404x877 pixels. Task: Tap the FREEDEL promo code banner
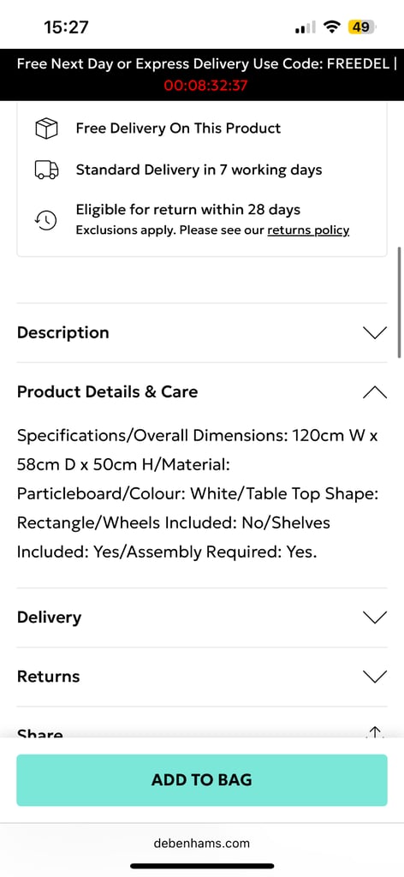[202, 75]
